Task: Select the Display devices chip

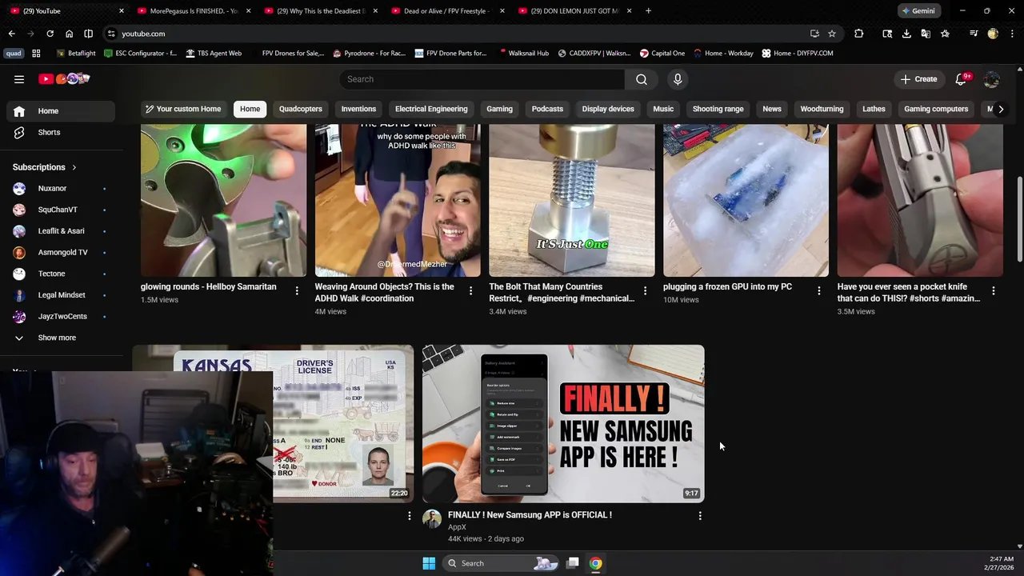Action: point(608,109)
